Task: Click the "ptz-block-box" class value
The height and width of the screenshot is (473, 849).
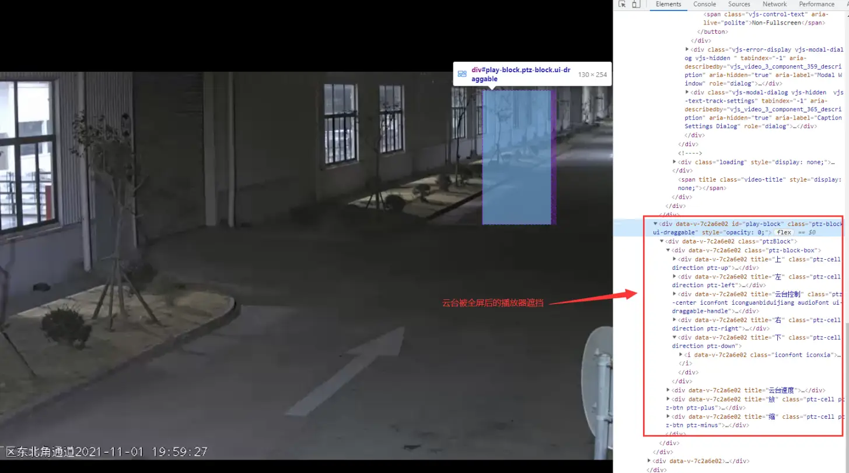Action: point(792,250)
